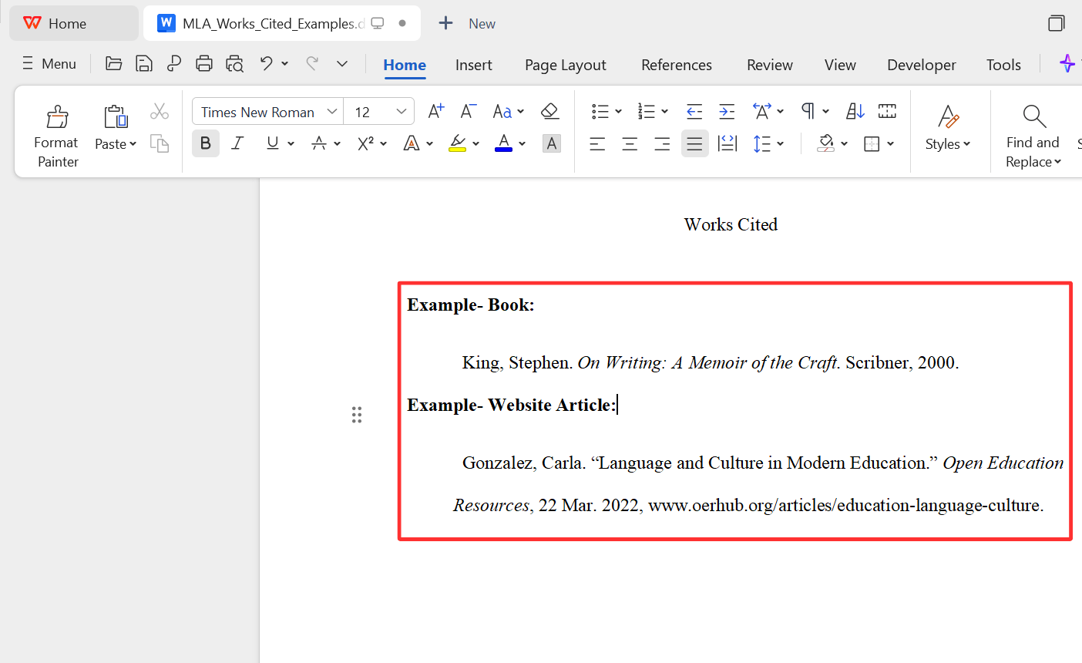This screenshot has height=663, width=1082.
Task: Cut the selection with the scissors icon
Action: (160, 111)
